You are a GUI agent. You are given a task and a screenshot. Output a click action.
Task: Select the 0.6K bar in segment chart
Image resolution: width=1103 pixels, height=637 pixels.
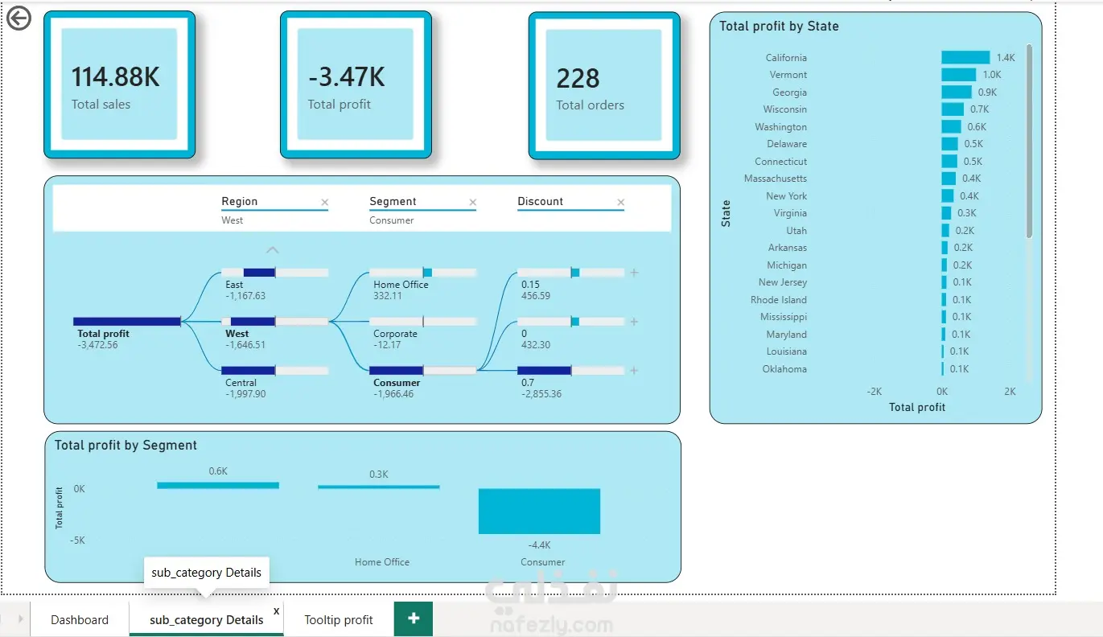point(218,485)
